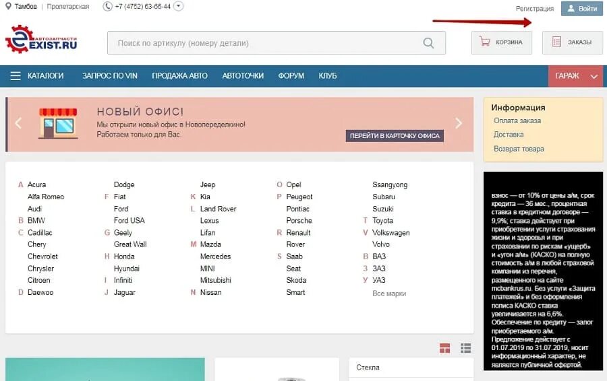Image resolution: width=607 pixels, height=381 pixels.
Task: Click the shop illustration in banner
Action: (58, 123)
